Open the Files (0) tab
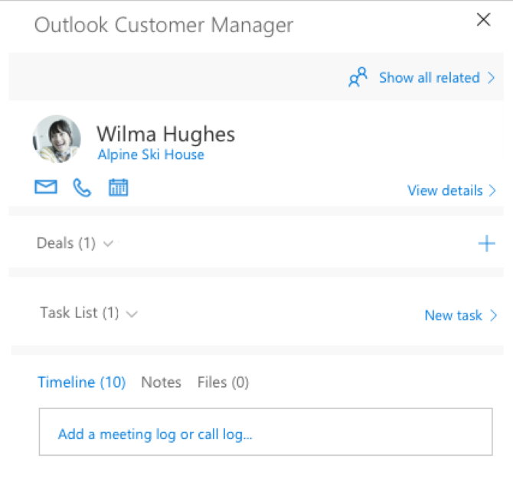Screen dimensions: 513x497 click(x=223, y=382)
